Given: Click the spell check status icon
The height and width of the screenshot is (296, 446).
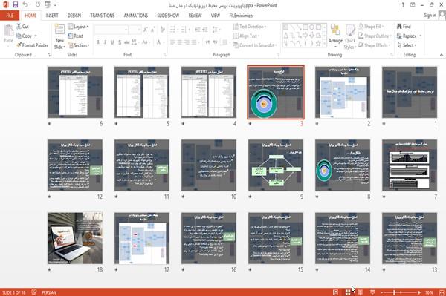Looking at the screenshot, I should pos(34,292).
